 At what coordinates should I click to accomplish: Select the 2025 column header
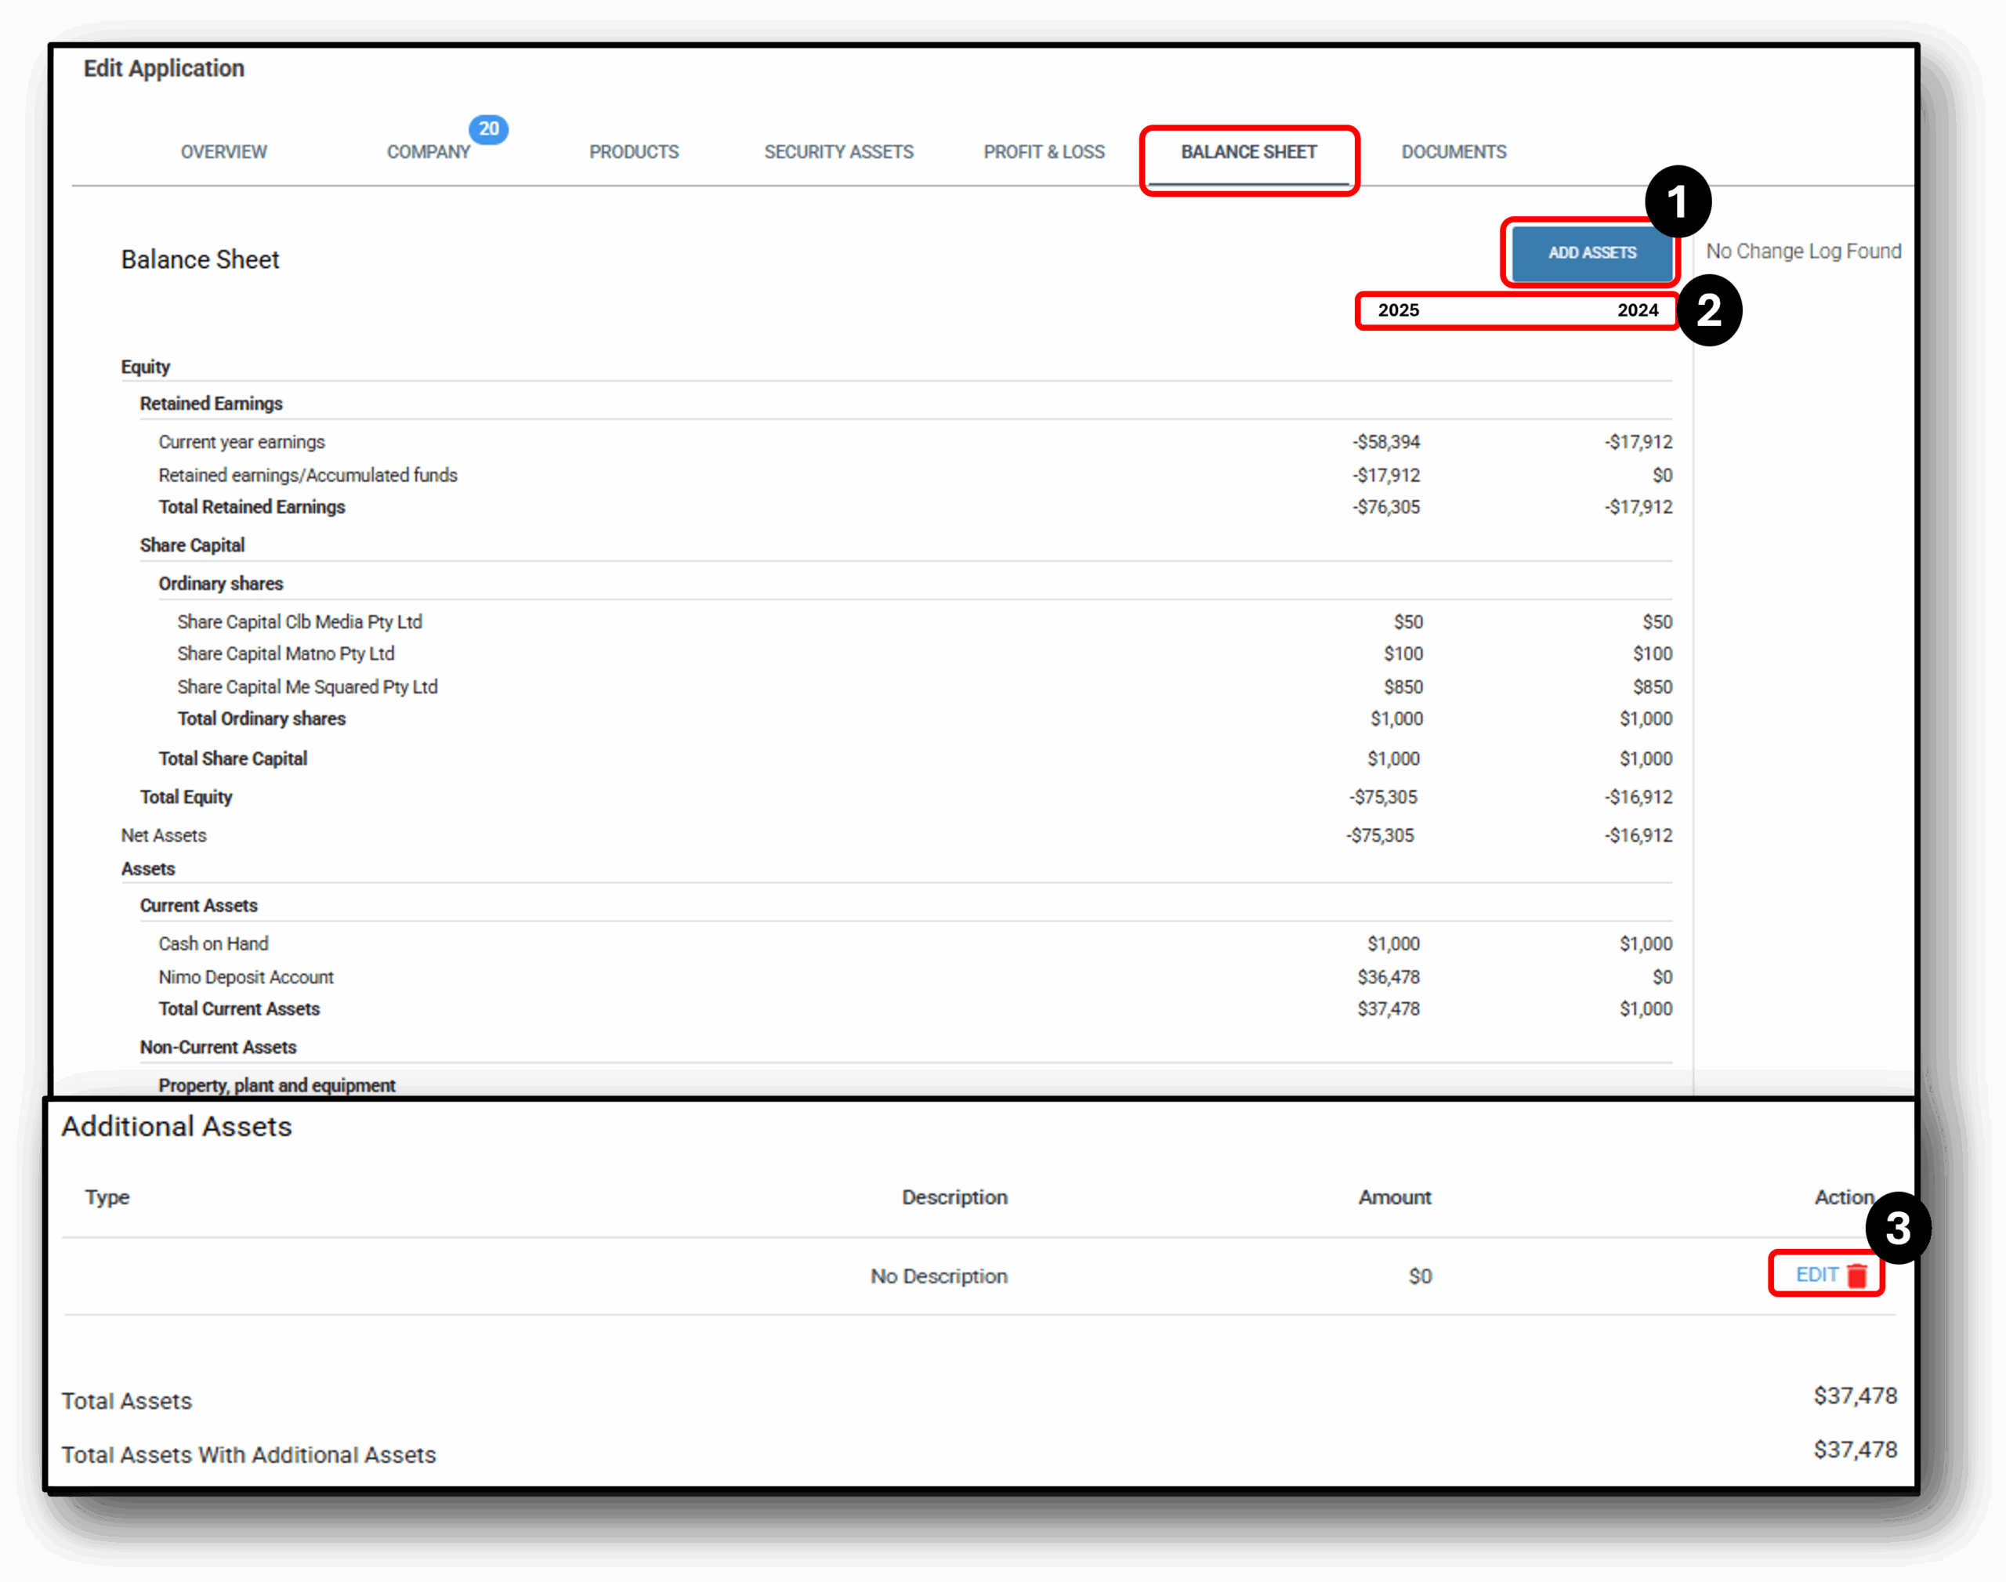[1400, 310]
